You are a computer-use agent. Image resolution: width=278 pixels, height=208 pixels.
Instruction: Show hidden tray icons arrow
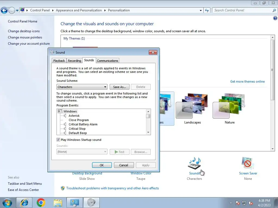(231, 203)
